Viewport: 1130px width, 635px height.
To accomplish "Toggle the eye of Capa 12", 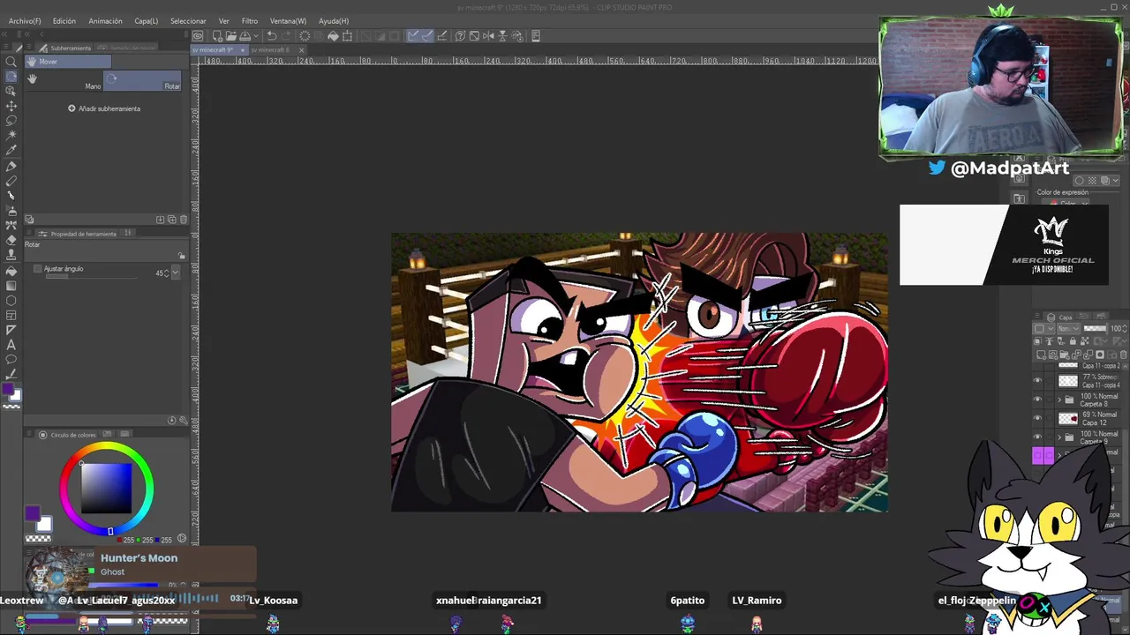I will click(x=1037, y=418).
